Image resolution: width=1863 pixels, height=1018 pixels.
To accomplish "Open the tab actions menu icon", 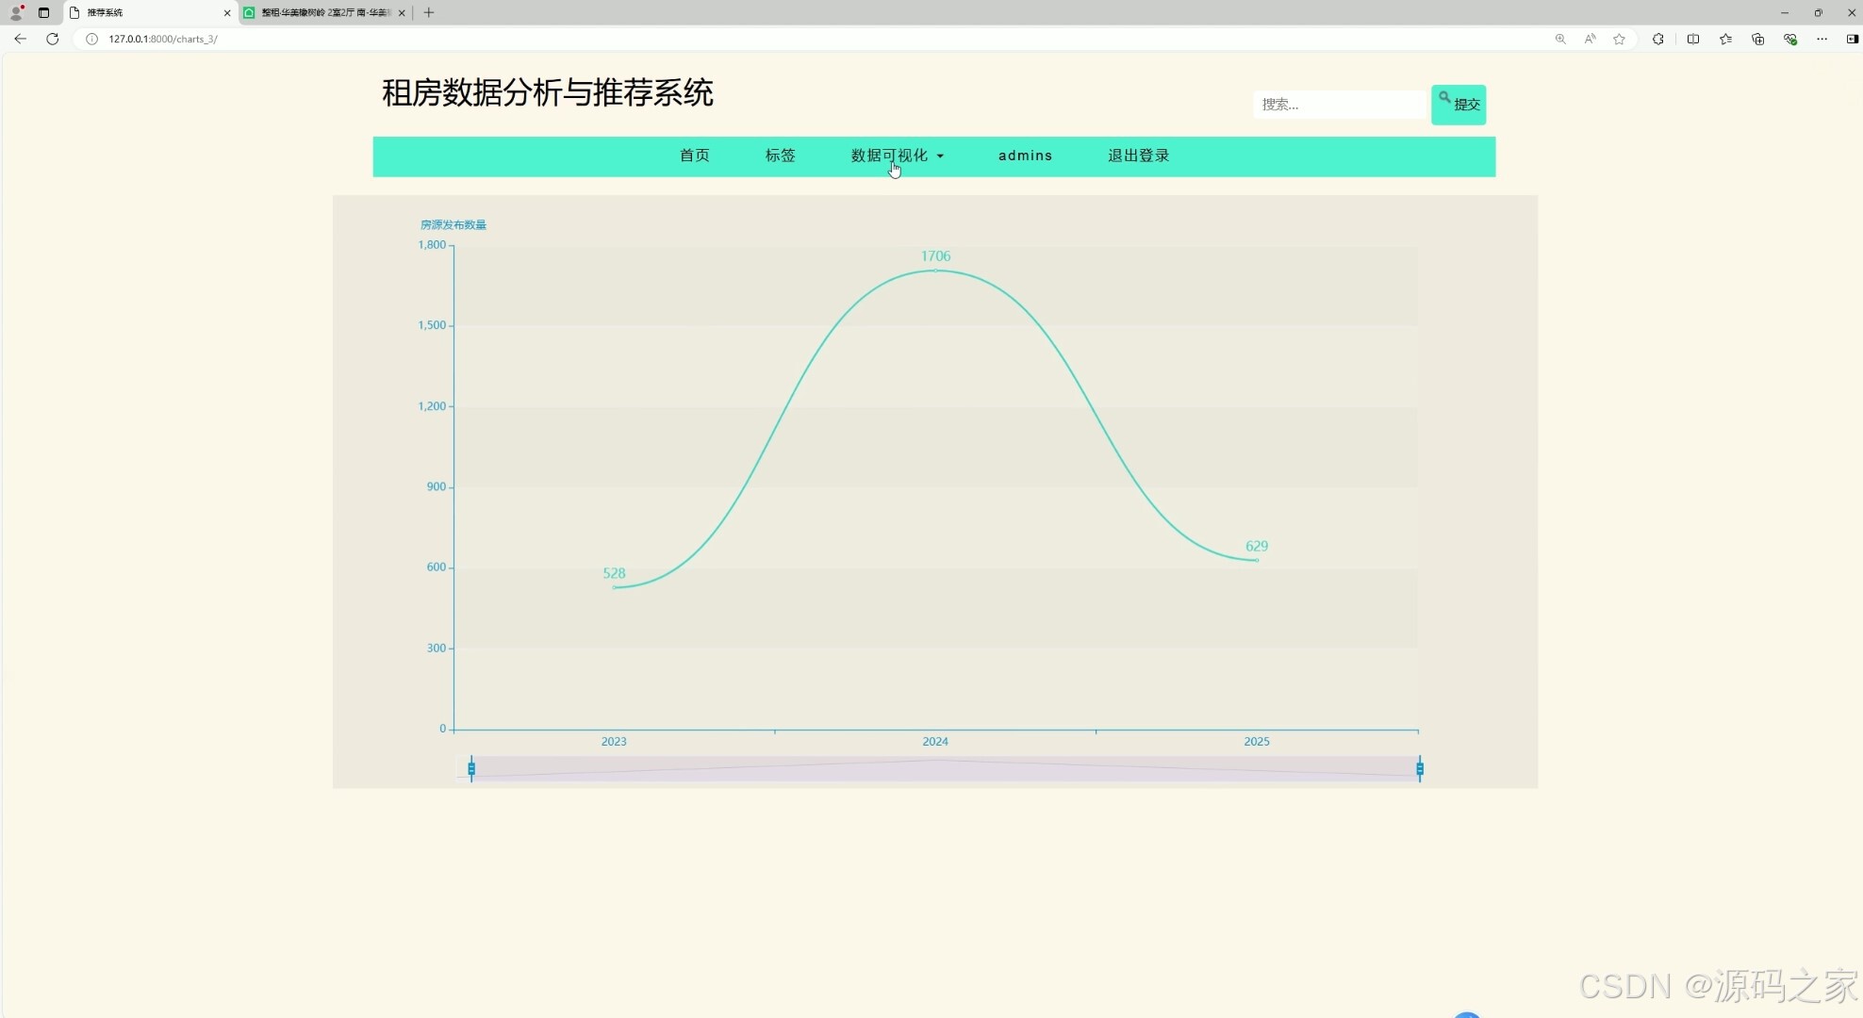I will click(x=43, y=12).
